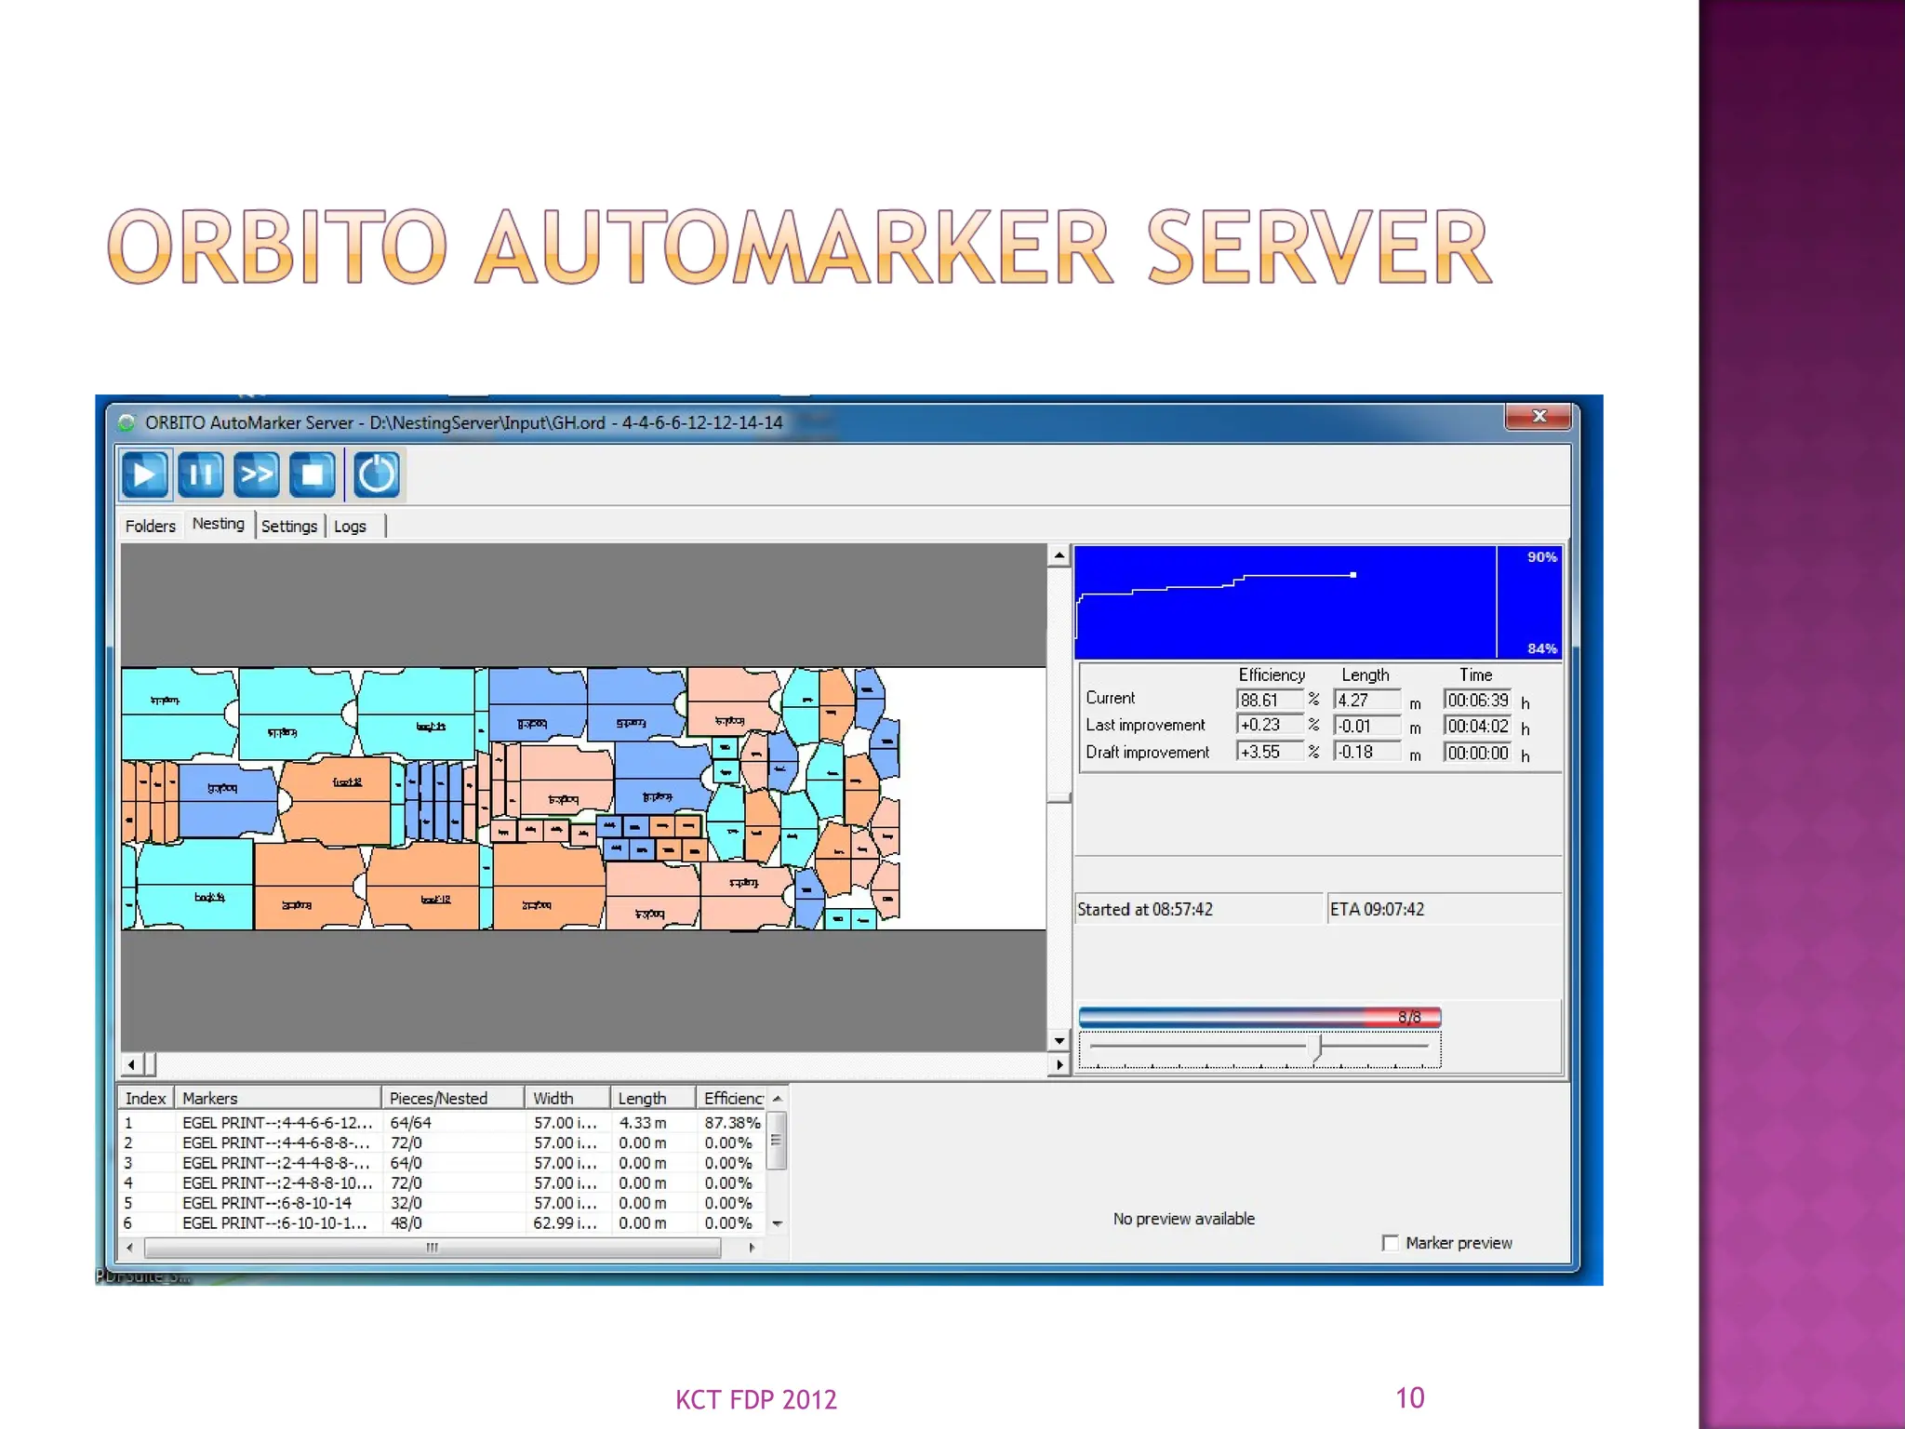The image size is (1905, 1429).
Task: Select marker row 1 EGEL PRINT 4-4-6-6-12
Action: [x=277, y=1123]
